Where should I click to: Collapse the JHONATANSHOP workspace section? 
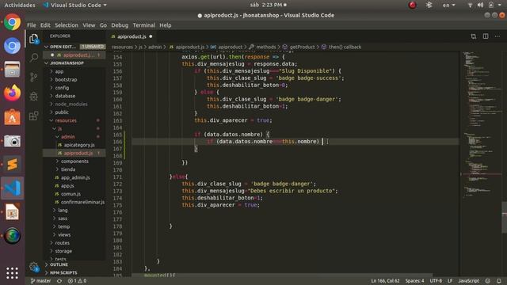(67, 63)
